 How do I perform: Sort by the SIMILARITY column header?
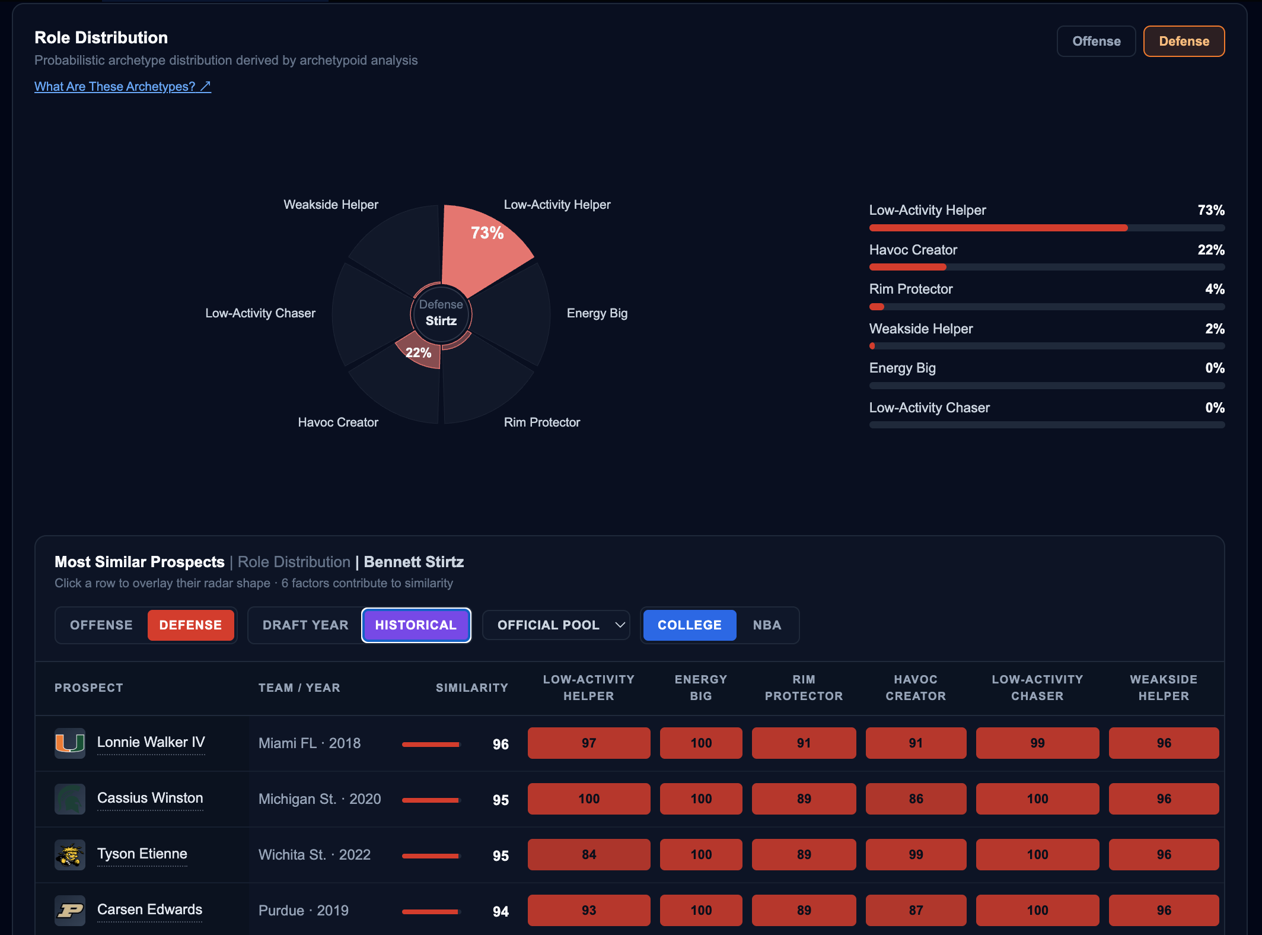[472, 688]
